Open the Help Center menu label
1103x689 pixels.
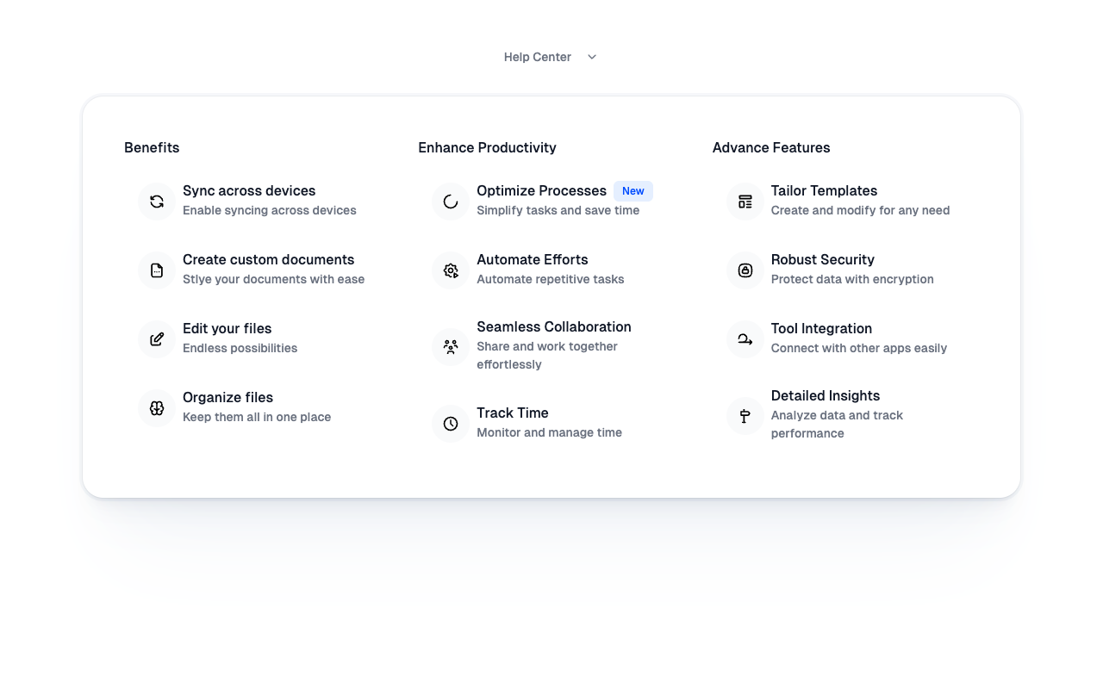pyautogui.click(x=538, y=57)
